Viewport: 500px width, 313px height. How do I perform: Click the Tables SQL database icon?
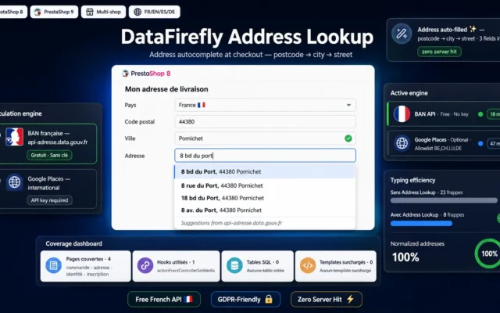click(x=234, y=265)
